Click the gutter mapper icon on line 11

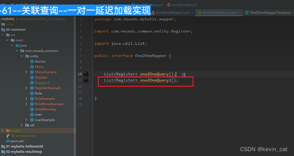[86, 80]
